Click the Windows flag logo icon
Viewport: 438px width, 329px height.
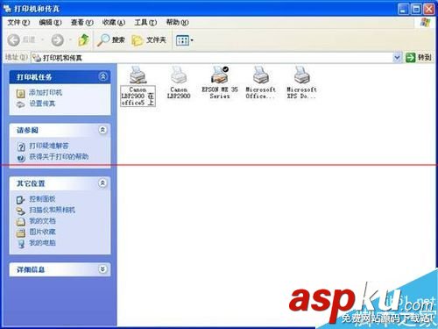pos(425,23)
